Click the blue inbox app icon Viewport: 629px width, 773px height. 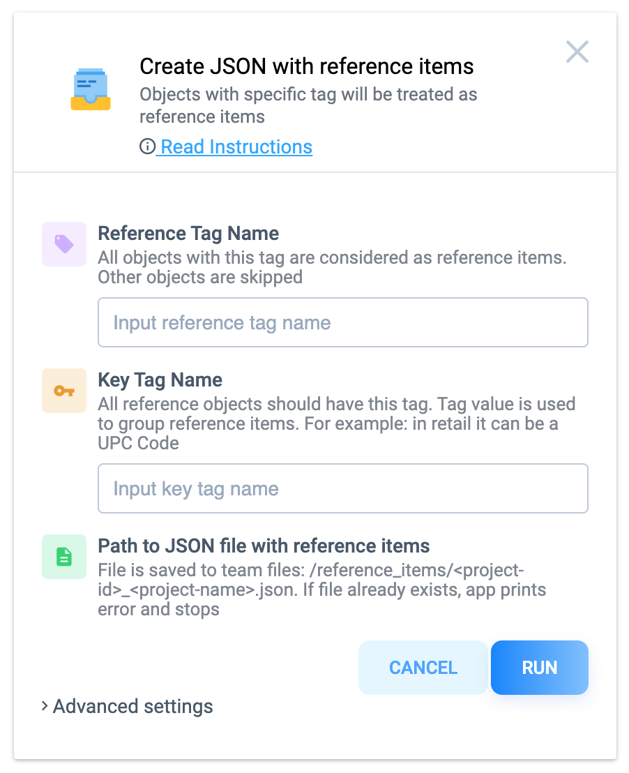coord(91,89)
